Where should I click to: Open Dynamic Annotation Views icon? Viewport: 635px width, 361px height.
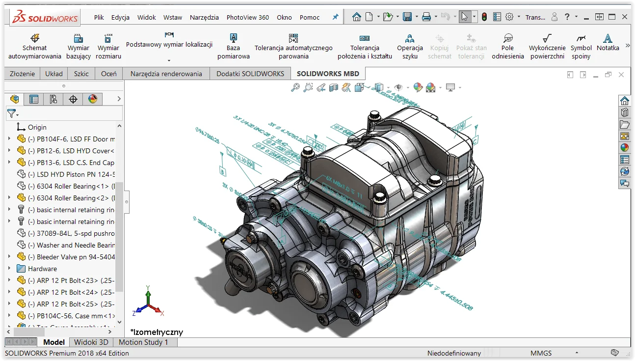click(346, 87)
